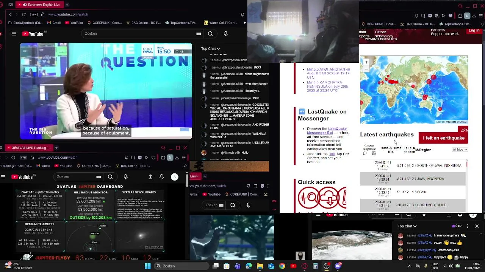Open Citizen seismology menu item

(x=384, y=34)
